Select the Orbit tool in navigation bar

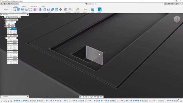point(81,97)
